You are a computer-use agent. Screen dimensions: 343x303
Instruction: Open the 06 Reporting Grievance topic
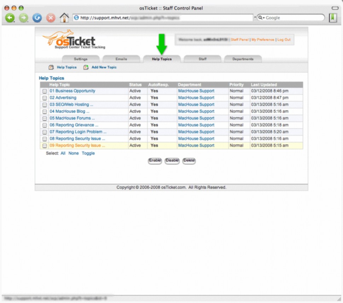[x=74, y=125]
